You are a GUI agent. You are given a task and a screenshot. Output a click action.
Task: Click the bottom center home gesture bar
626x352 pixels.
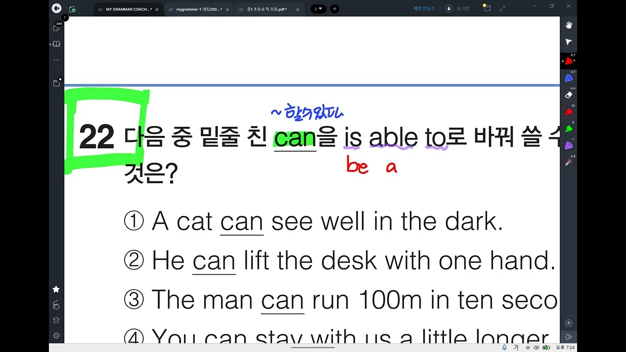[x=313, y=348]
